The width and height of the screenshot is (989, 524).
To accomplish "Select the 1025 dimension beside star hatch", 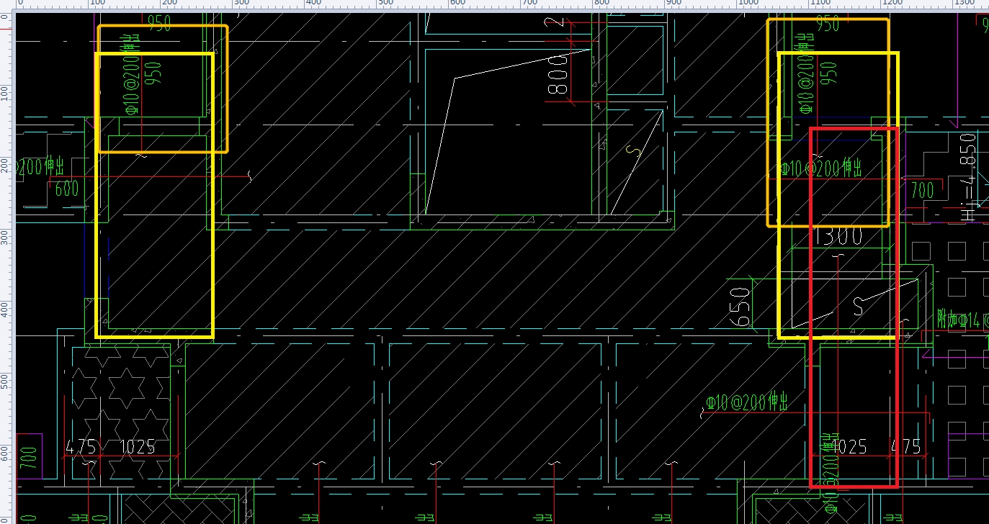I will click(x=137, y=447).
